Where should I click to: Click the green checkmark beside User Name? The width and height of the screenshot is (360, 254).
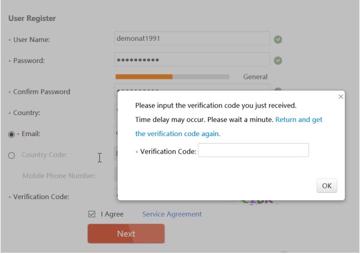click(278, 39)
